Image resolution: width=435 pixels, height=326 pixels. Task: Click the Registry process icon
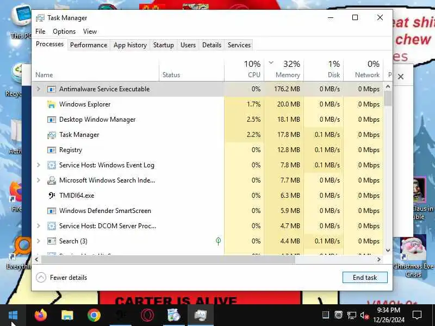(x=52, y=150)
